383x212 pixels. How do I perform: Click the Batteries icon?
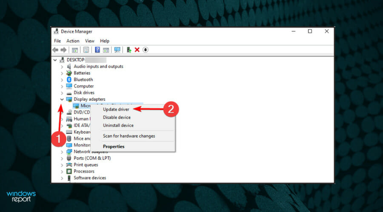tap(69, 73)
